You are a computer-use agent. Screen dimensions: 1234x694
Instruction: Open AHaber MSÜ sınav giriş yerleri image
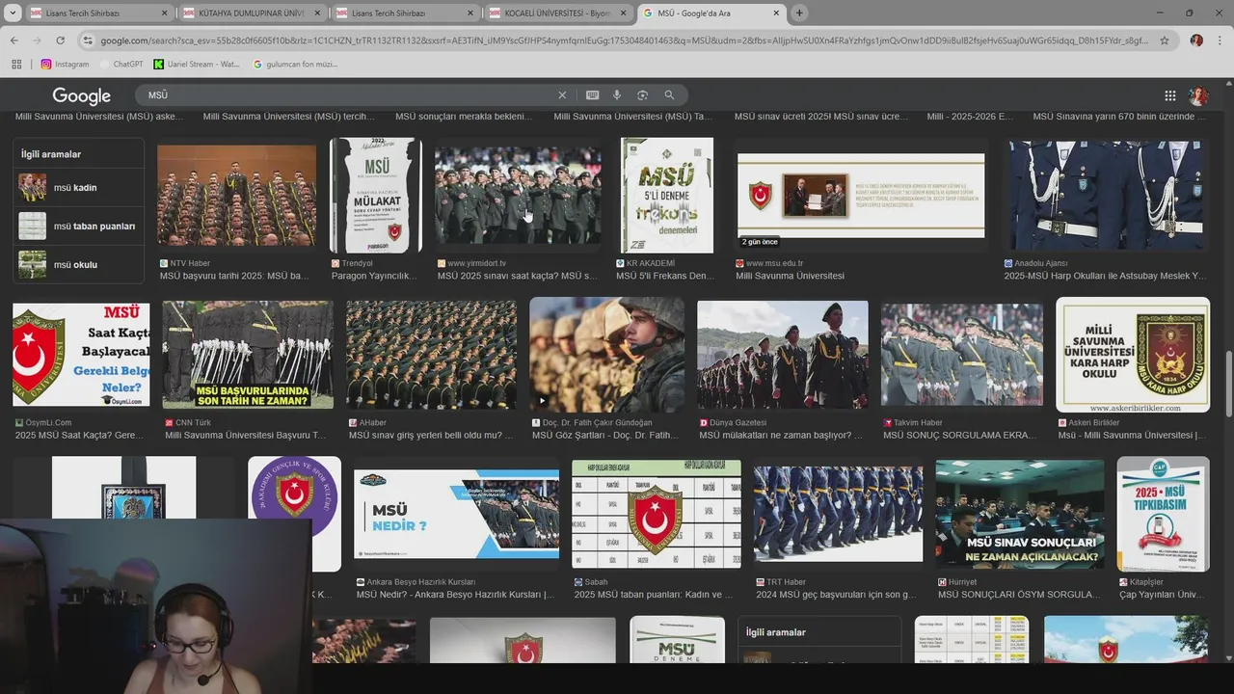point(431,355)
